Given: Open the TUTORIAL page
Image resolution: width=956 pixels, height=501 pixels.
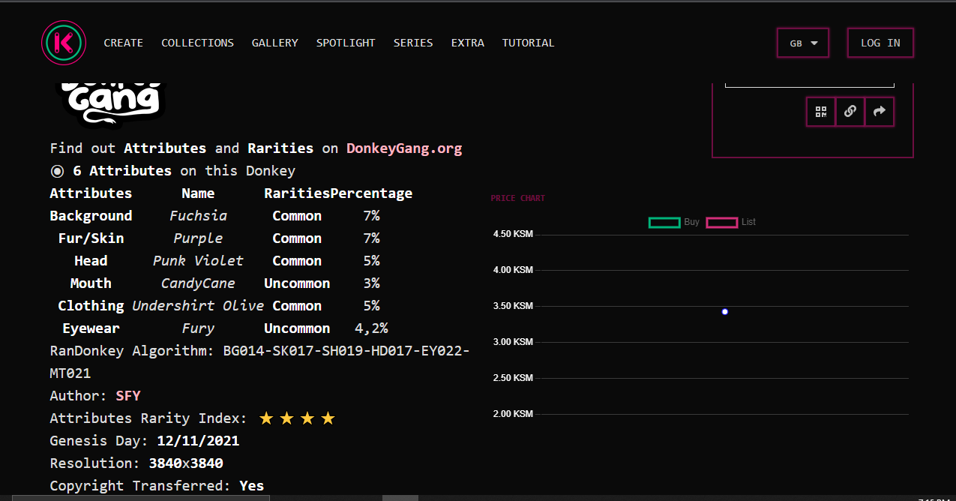Looking at the screenshot, I should click(x=528, y=43).
